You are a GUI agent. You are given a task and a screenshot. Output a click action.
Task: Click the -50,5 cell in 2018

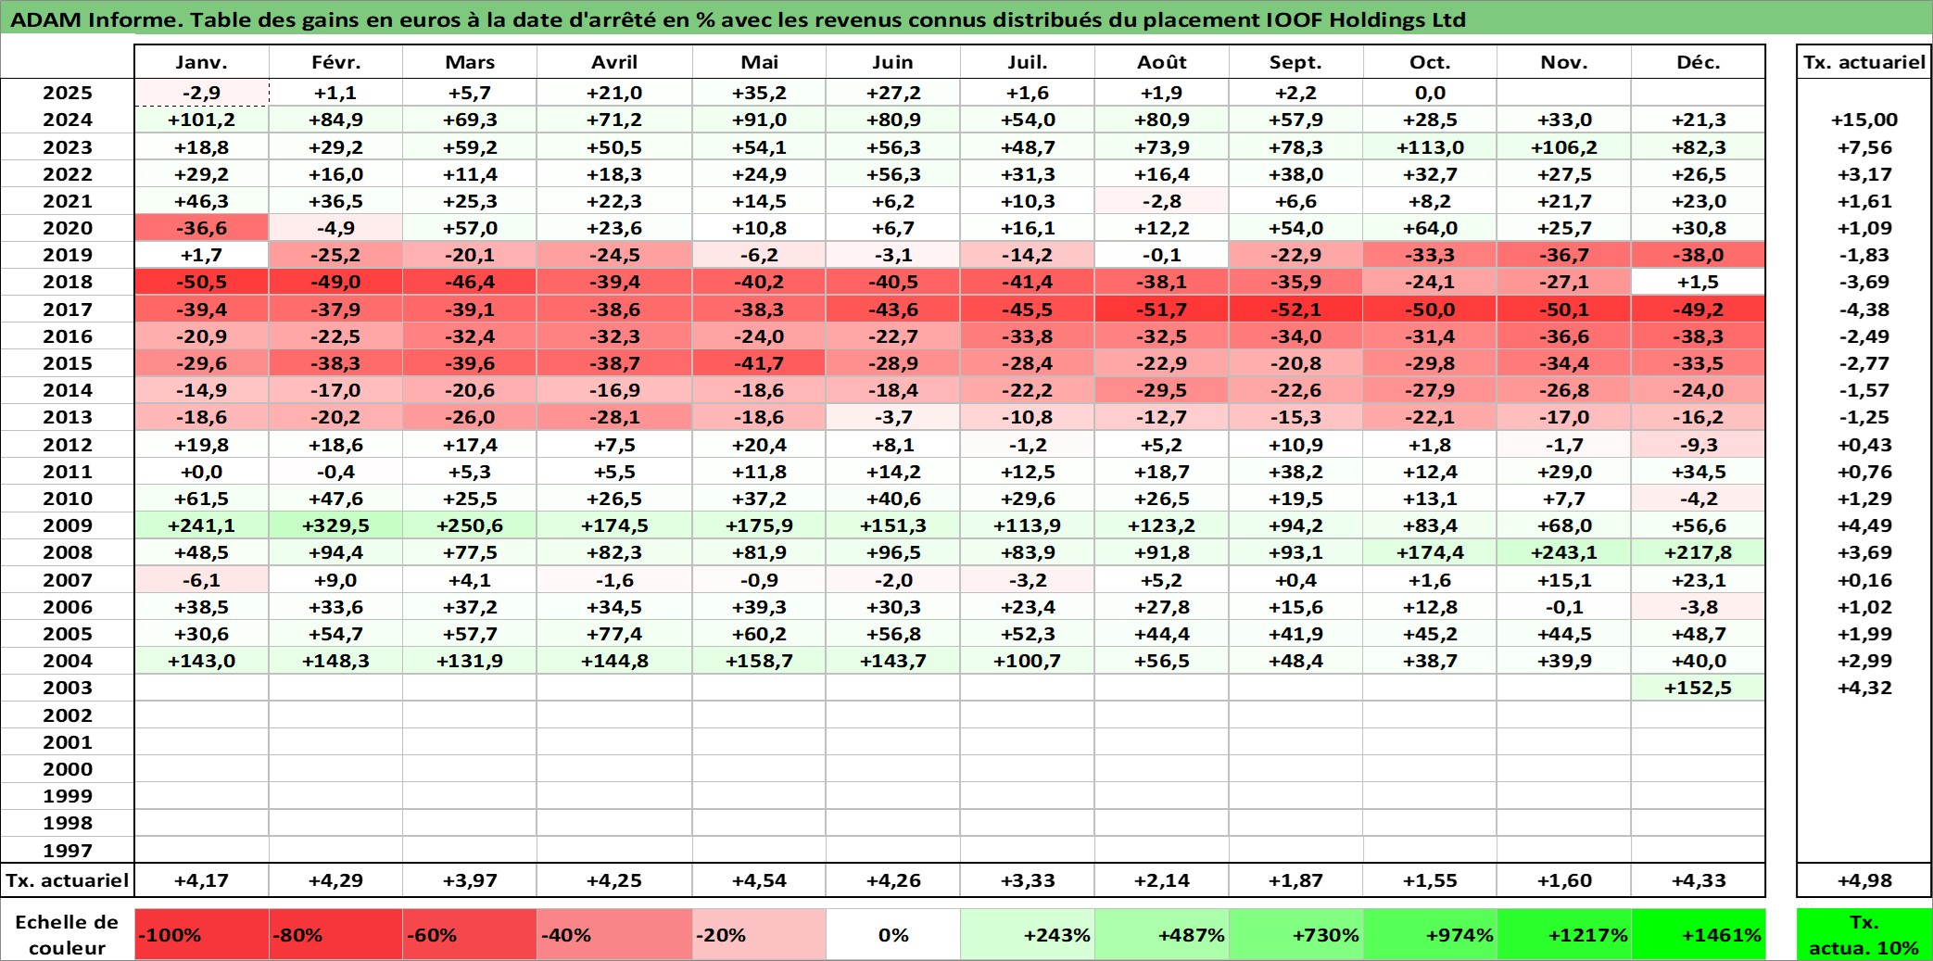[202, 282]
